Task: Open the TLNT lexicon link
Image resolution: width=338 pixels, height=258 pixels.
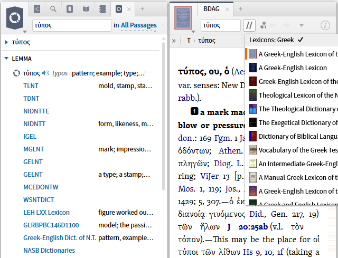Action: (31, 86)
